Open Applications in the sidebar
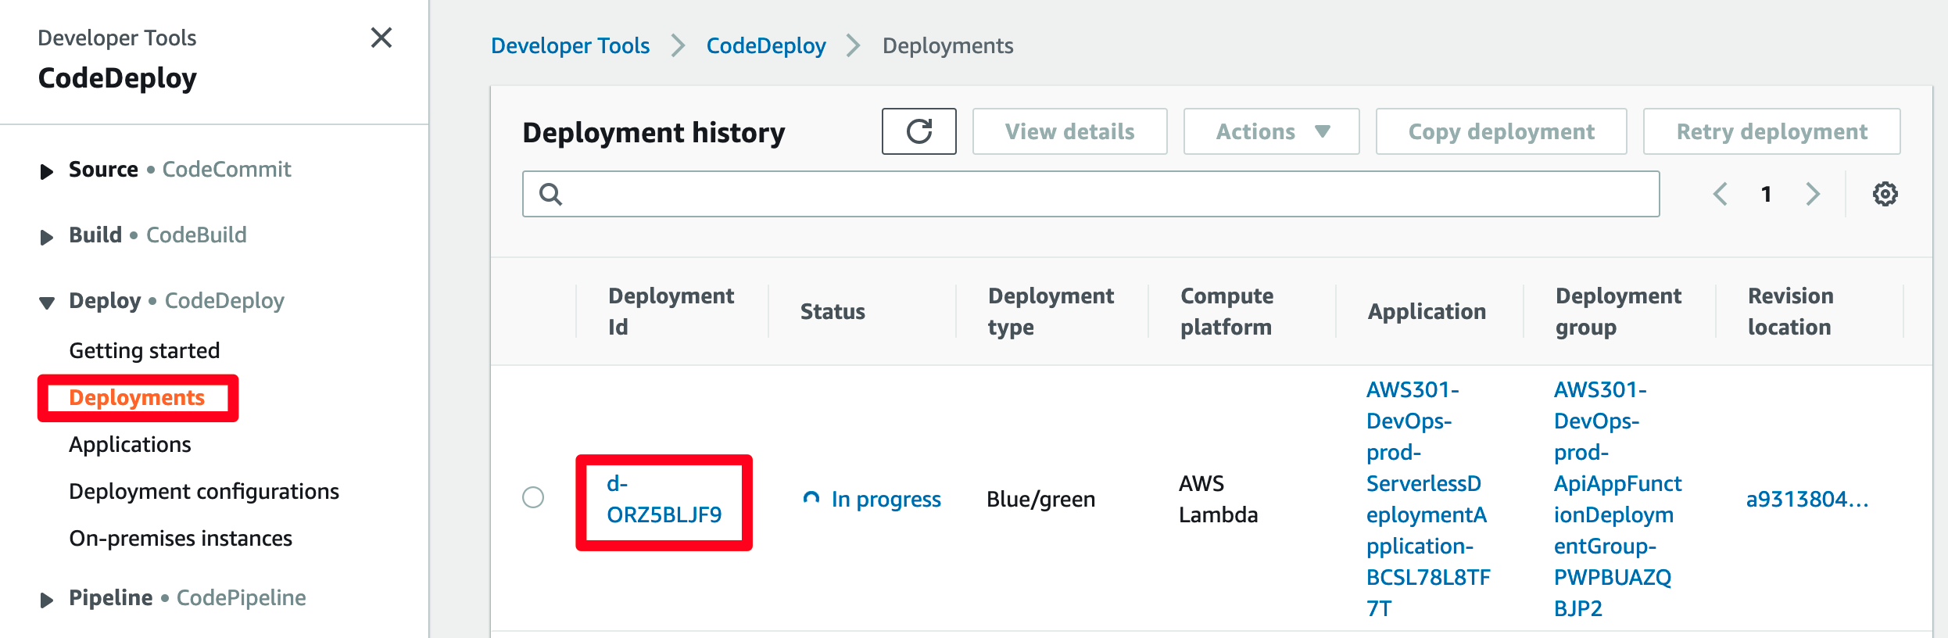Screen dimensions: 1948x638 tap(130, 444)
